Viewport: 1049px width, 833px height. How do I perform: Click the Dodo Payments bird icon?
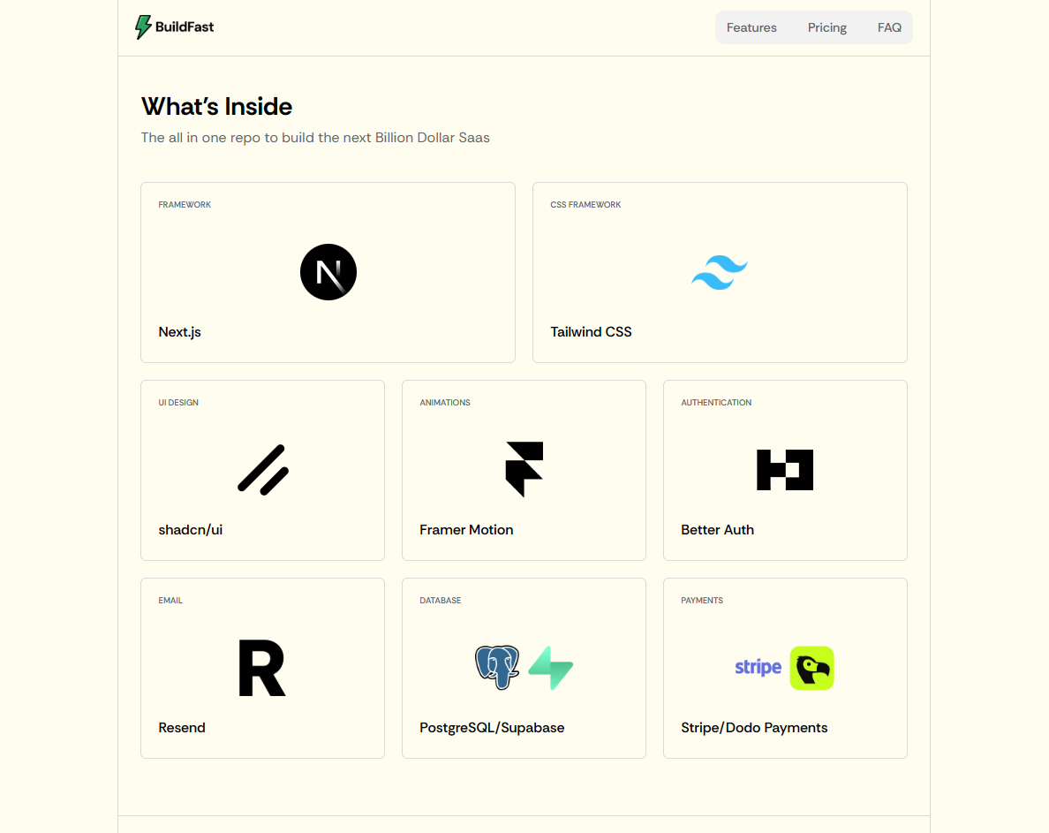point(811,668)
